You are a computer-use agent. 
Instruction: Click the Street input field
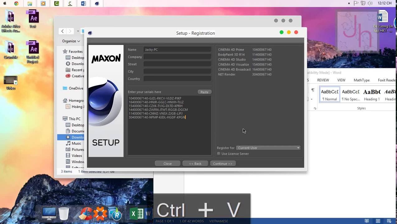click(177, 64)
